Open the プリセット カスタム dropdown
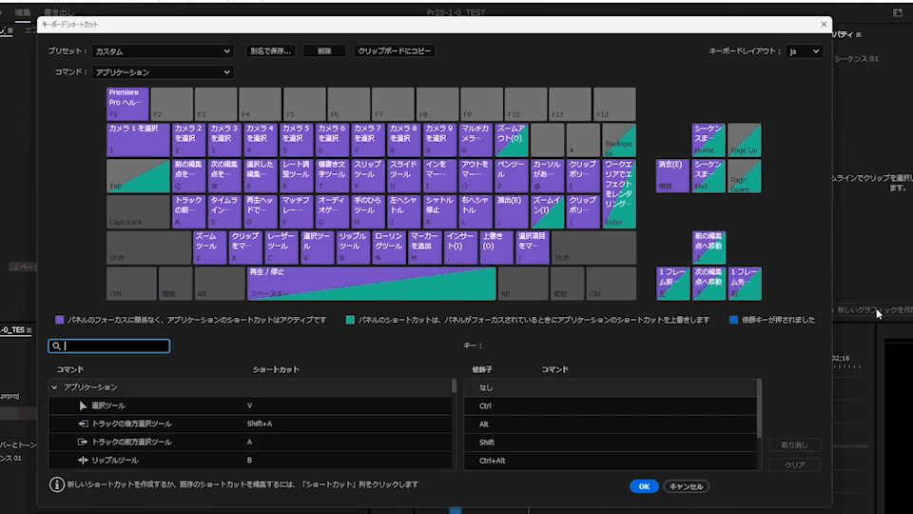 coord(163,51)
